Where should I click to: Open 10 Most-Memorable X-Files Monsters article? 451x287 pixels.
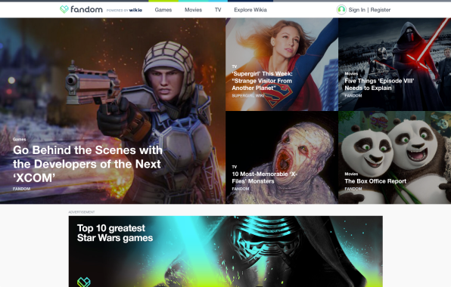click(264, 177)
